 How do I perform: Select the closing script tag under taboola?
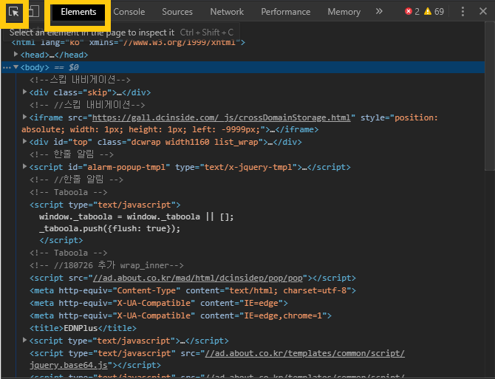[x=61, y=240]
